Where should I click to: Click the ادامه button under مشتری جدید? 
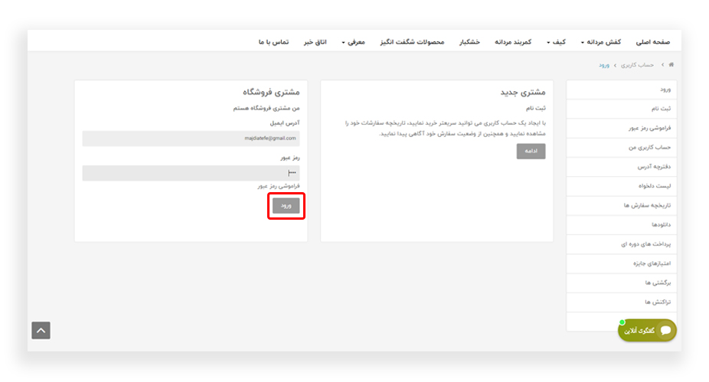(x=531, y=152)
